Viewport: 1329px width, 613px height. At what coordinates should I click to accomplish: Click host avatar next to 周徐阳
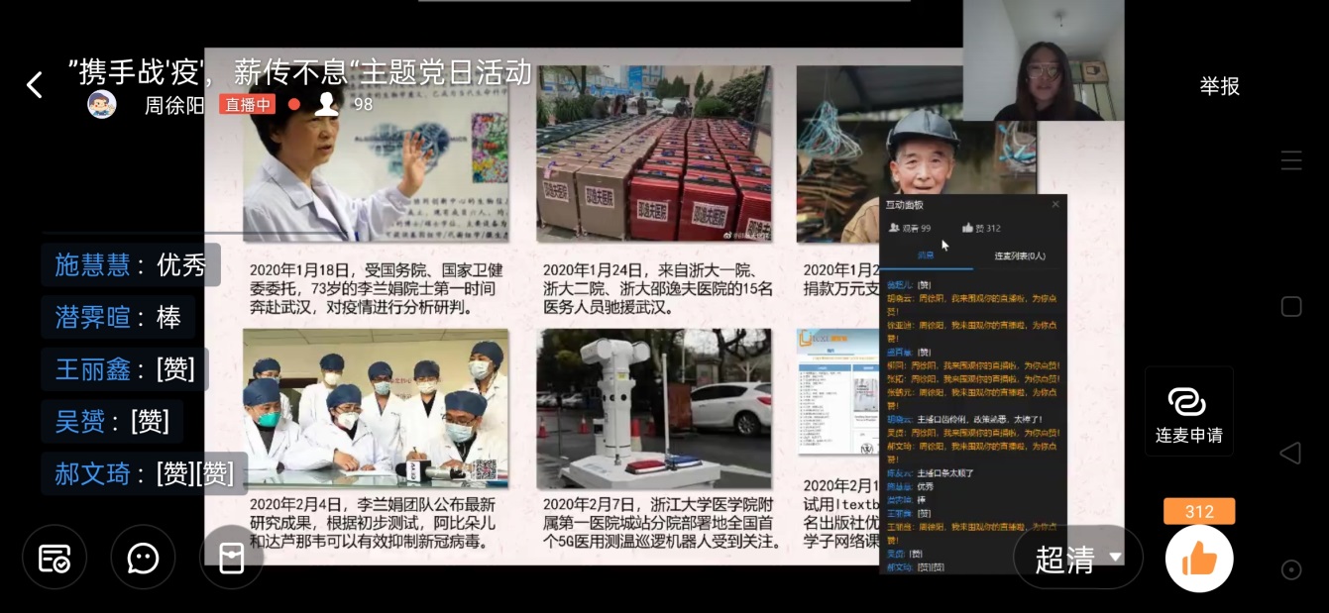point(102,104)
